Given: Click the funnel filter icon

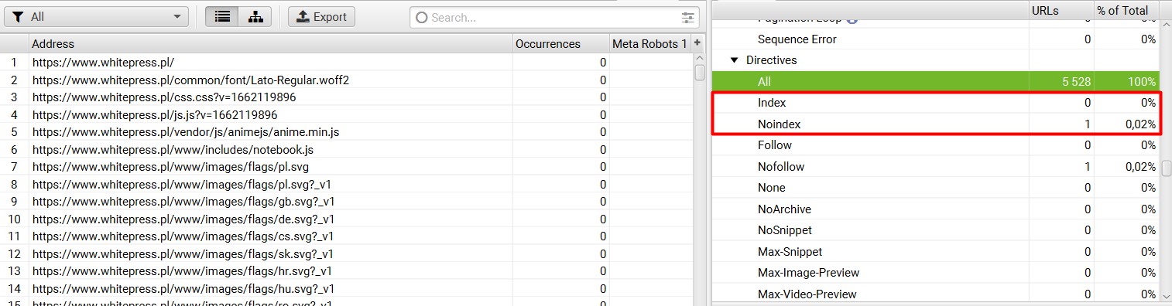Looking at the screenshot, I should click(x=18, y=17).
